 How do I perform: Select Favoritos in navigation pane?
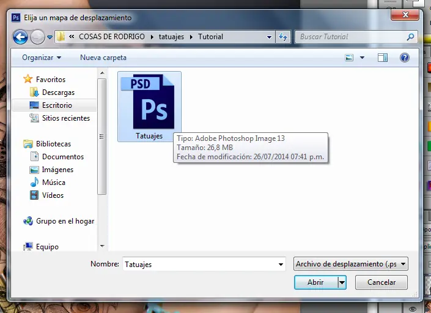click(x=51, y=80)
